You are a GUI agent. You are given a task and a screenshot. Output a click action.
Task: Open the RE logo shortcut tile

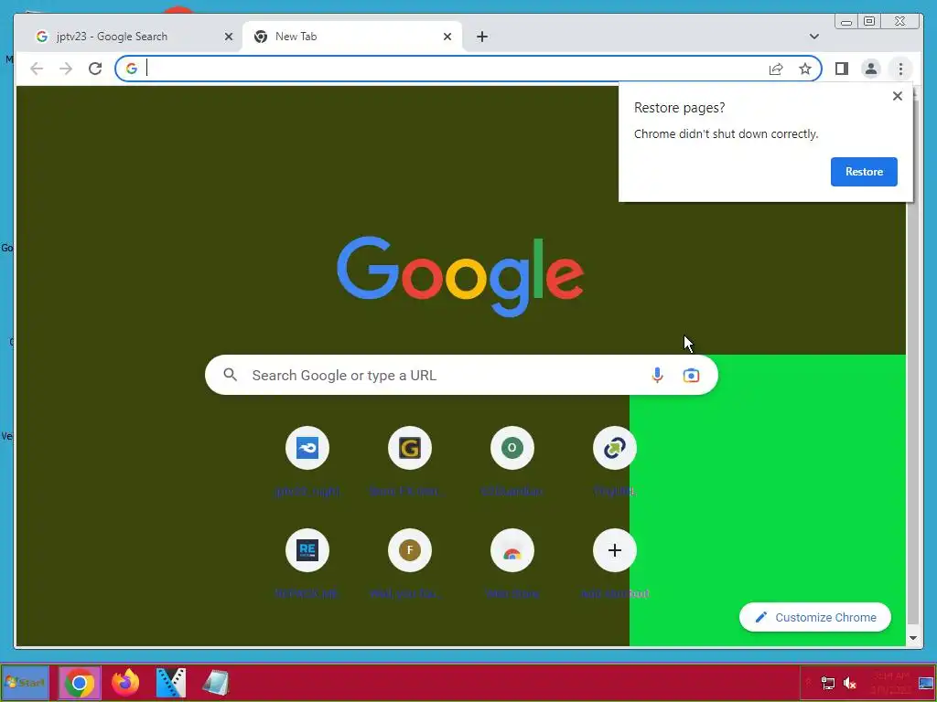(307, 549)
